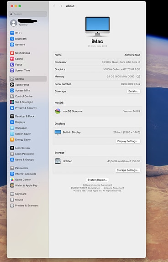Open the Appearance icon
Image resolution: width=168 pixels, height=262 pixels.
pos(12,85)
